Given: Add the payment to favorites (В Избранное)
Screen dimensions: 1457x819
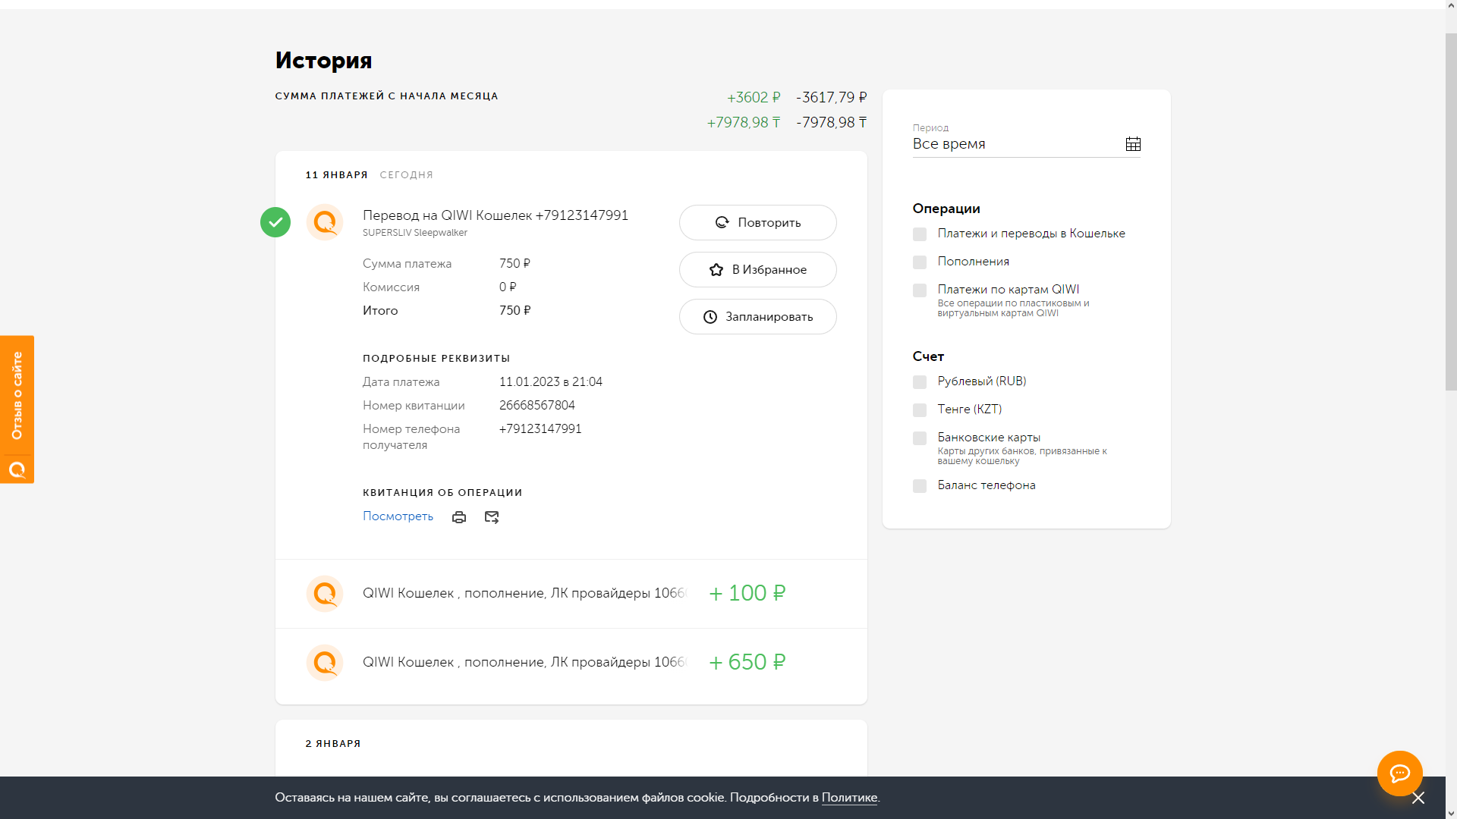Looking at the screenshot, I should point(758,270).
